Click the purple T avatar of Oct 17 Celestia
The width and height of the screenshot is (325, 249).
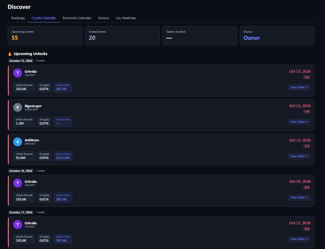pyautogui.click(x=18, y=225)
